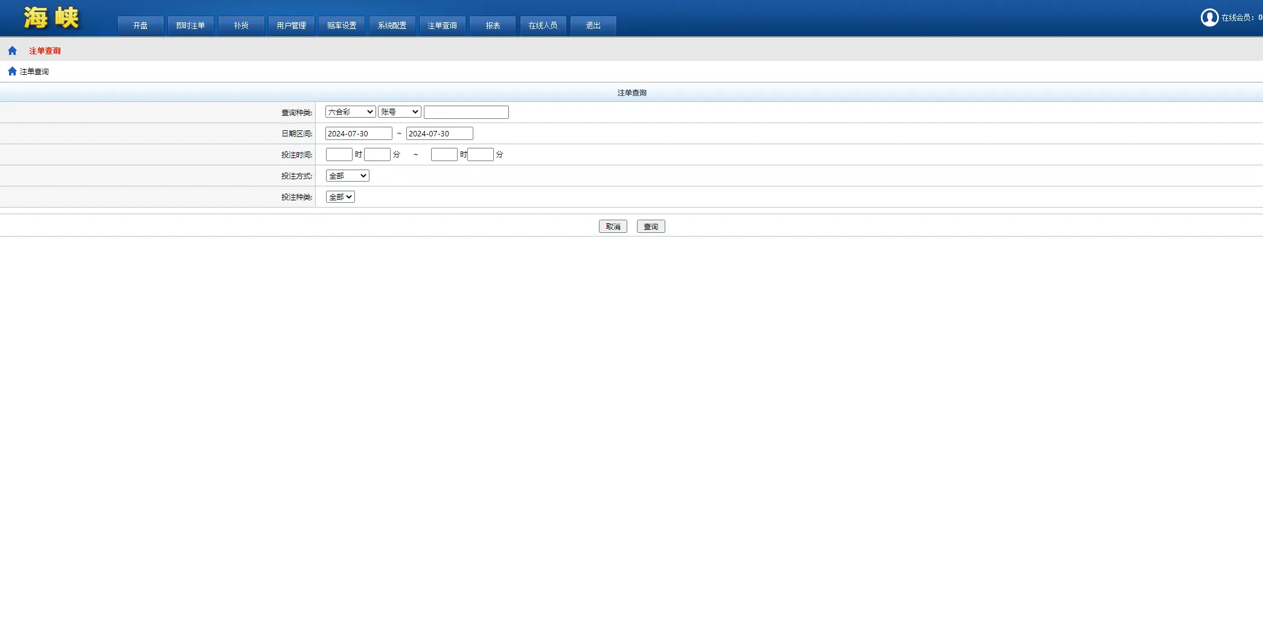This screenshot has height=636, width=1263.
Task: Select the 在线人员 menu item
Action: (542, 25)
